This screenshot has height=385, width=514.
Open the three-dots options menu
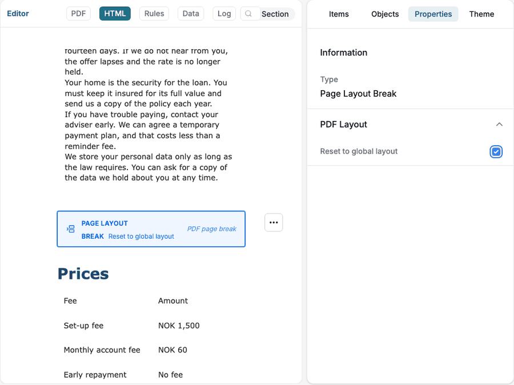pos(274,223)
